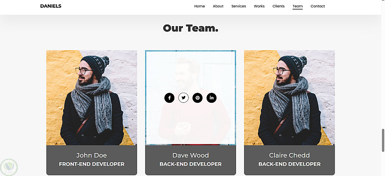Go to the Home menu item
Screen dimensions: 385x176
[x=199, y=6]
